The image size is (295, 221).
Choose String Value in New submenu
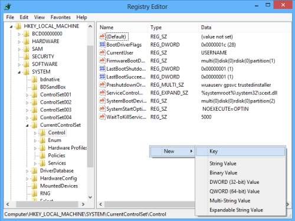(x=240, y=163)
